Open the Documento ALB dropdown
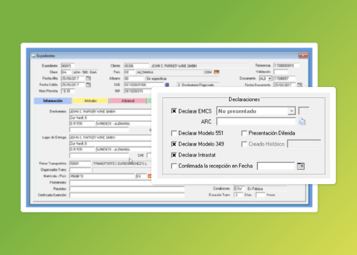This screenshot has height=255, width=357. point(270,78)
